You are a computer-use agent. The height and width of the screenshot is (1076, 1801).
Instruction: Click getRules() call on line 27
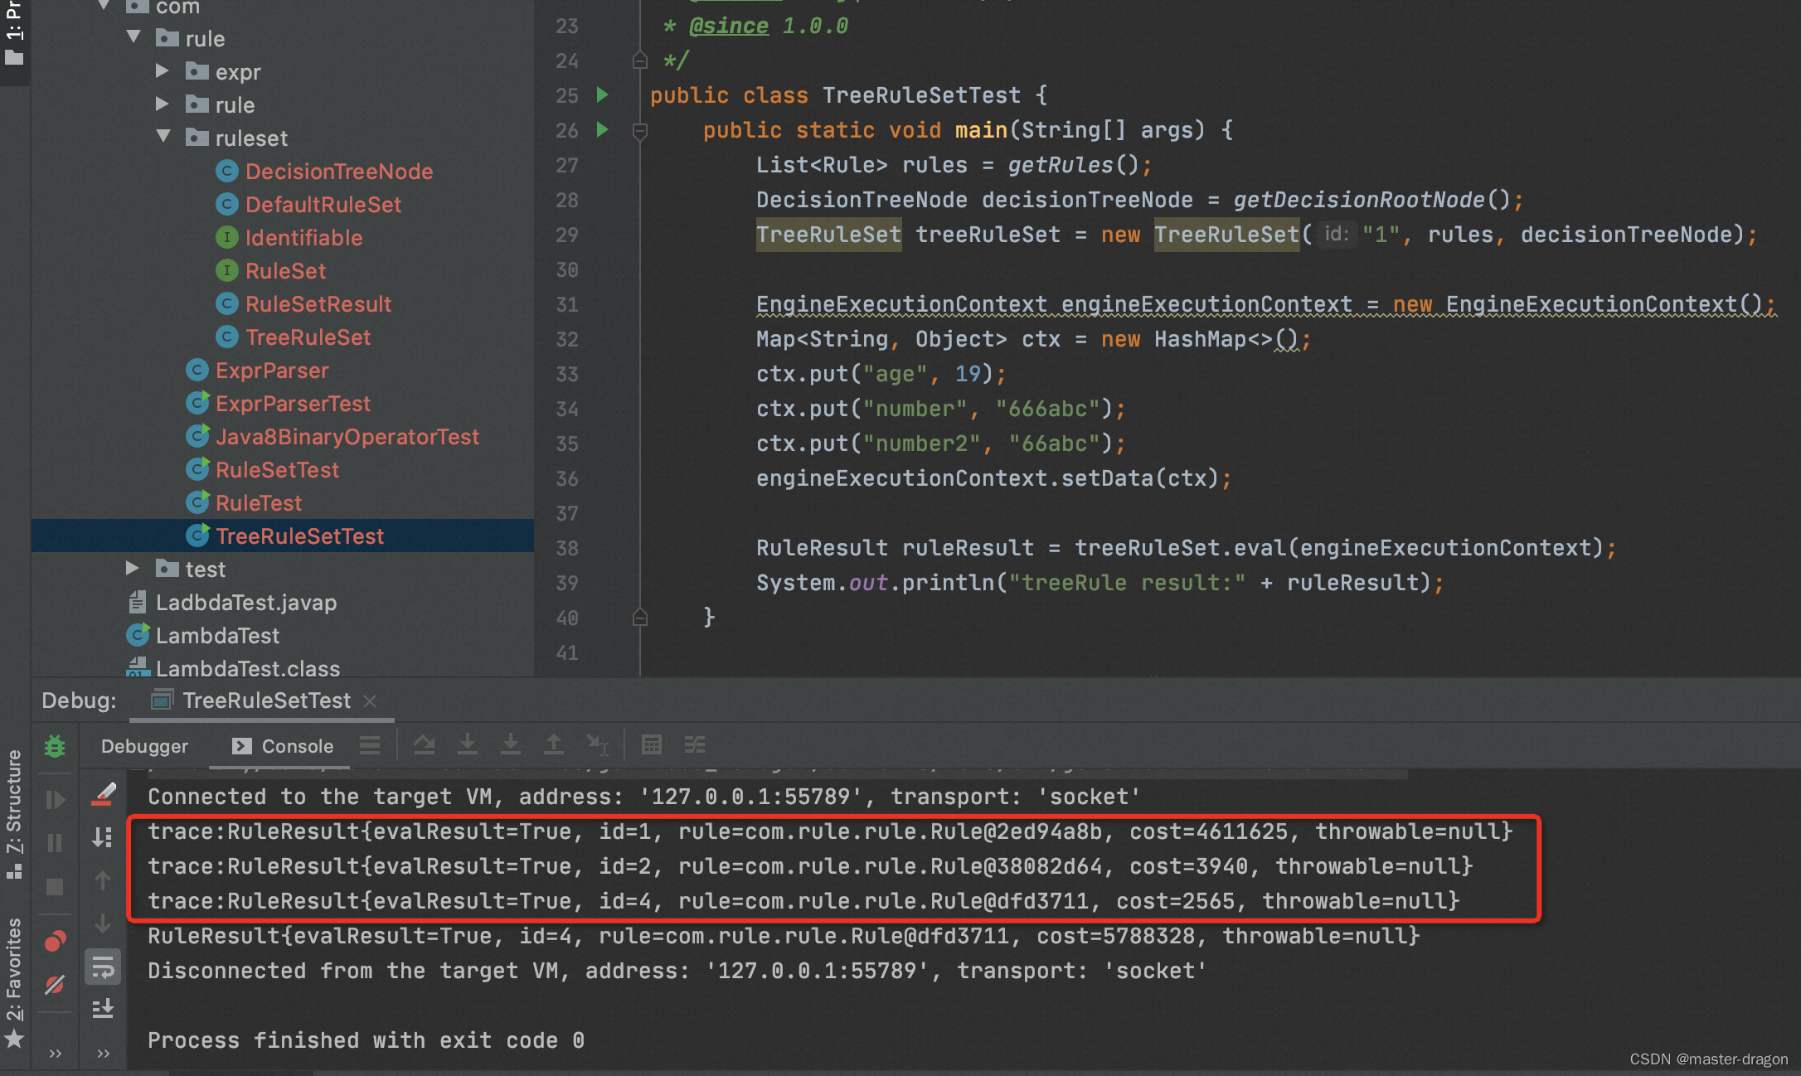pyautogui.click(x=1073, y=165)
